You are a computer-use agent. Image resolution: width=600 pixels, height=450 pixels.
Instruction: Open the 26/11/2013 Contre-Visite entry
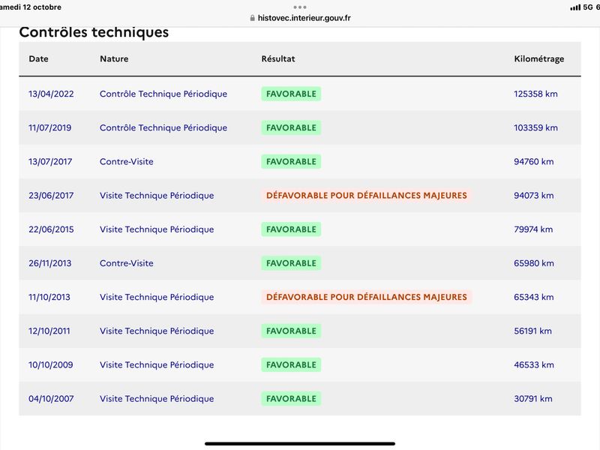click(x=127, y=263)
